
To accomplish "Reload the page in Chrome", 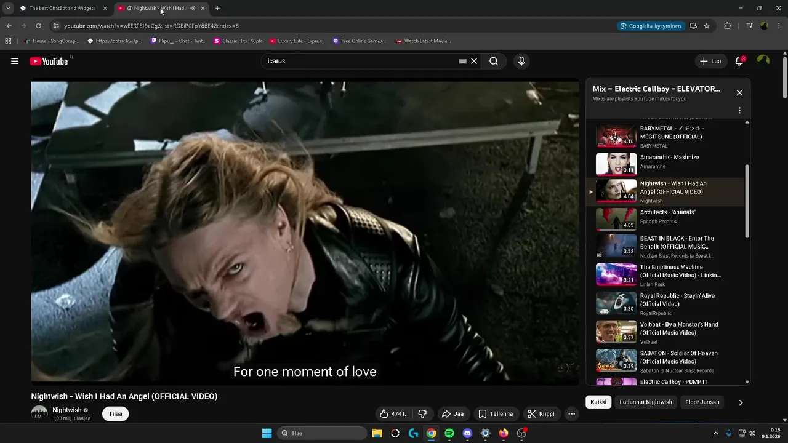I will tap(38, 26).
